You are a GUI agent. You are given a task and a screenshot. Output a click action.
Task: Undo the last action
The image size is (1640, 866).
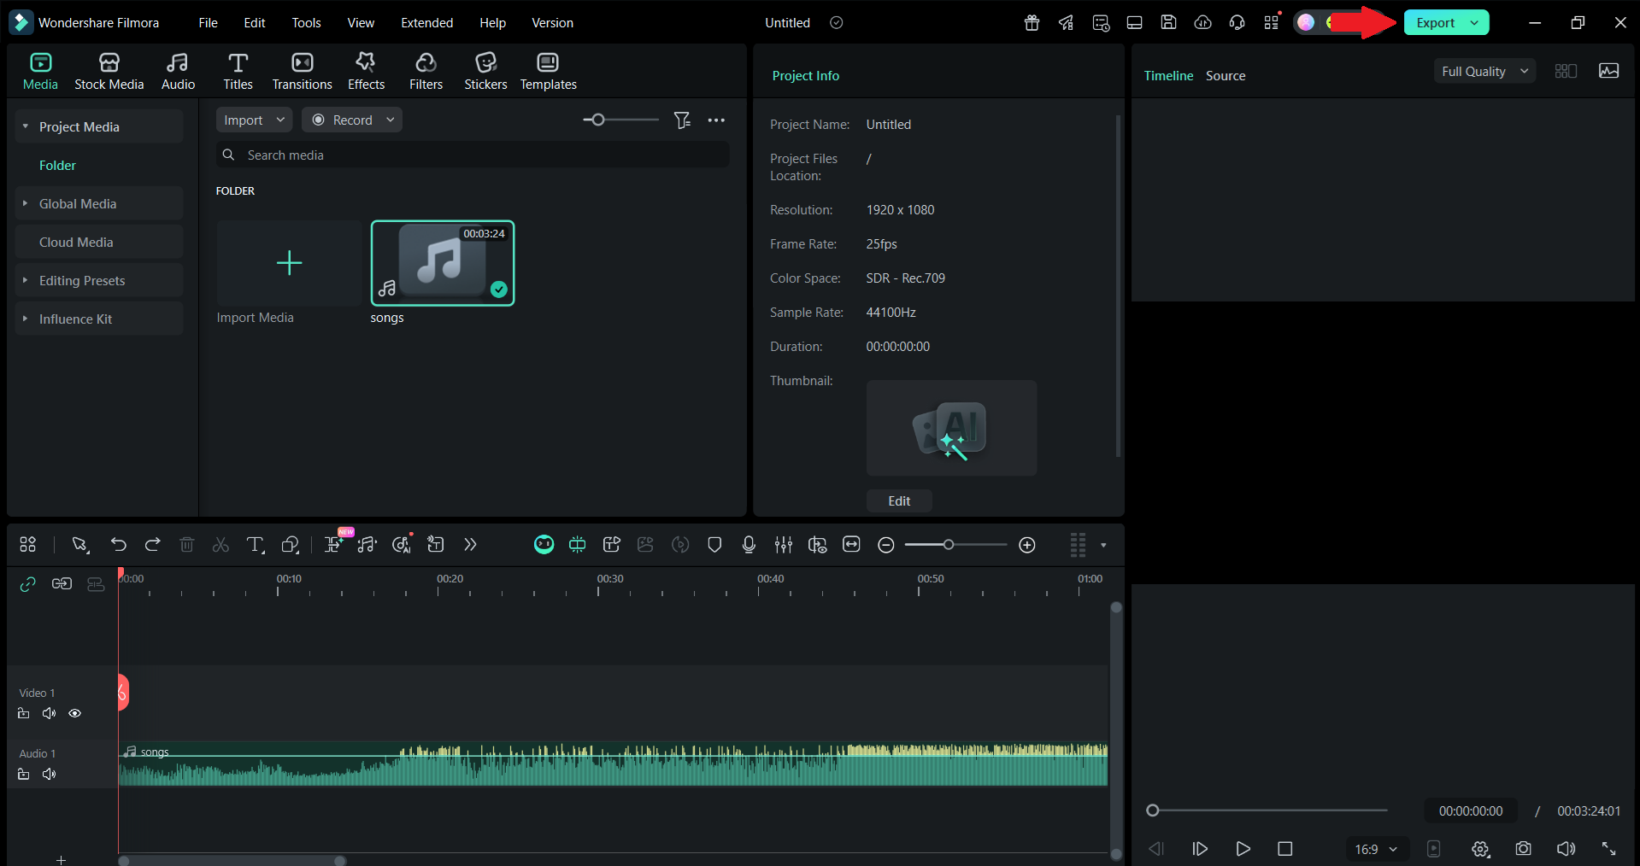coord(119,545)
